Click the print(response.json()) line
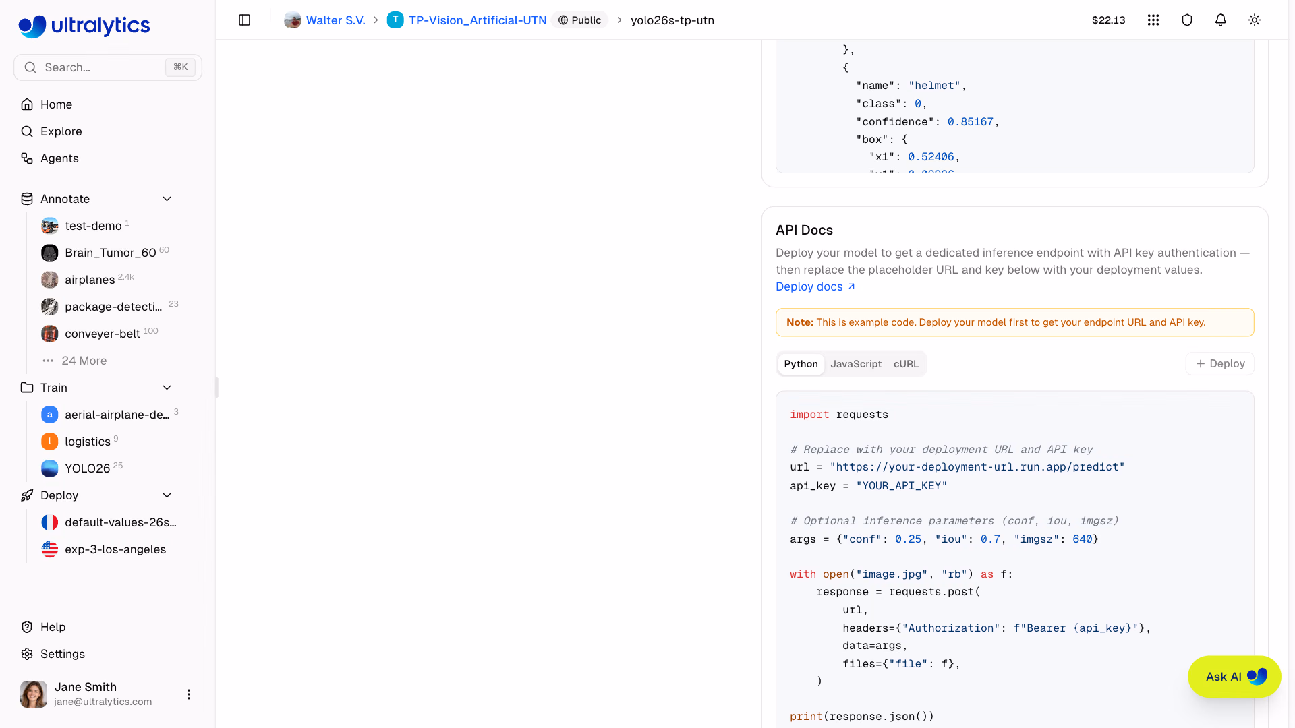 click(x=862, y=717)
